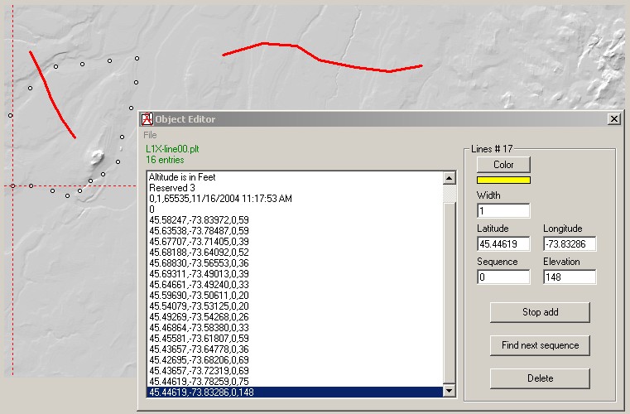The width and height of the screenshot is (630, 414).
Task: Close the Object Editor window
Action: pos(614,119)
